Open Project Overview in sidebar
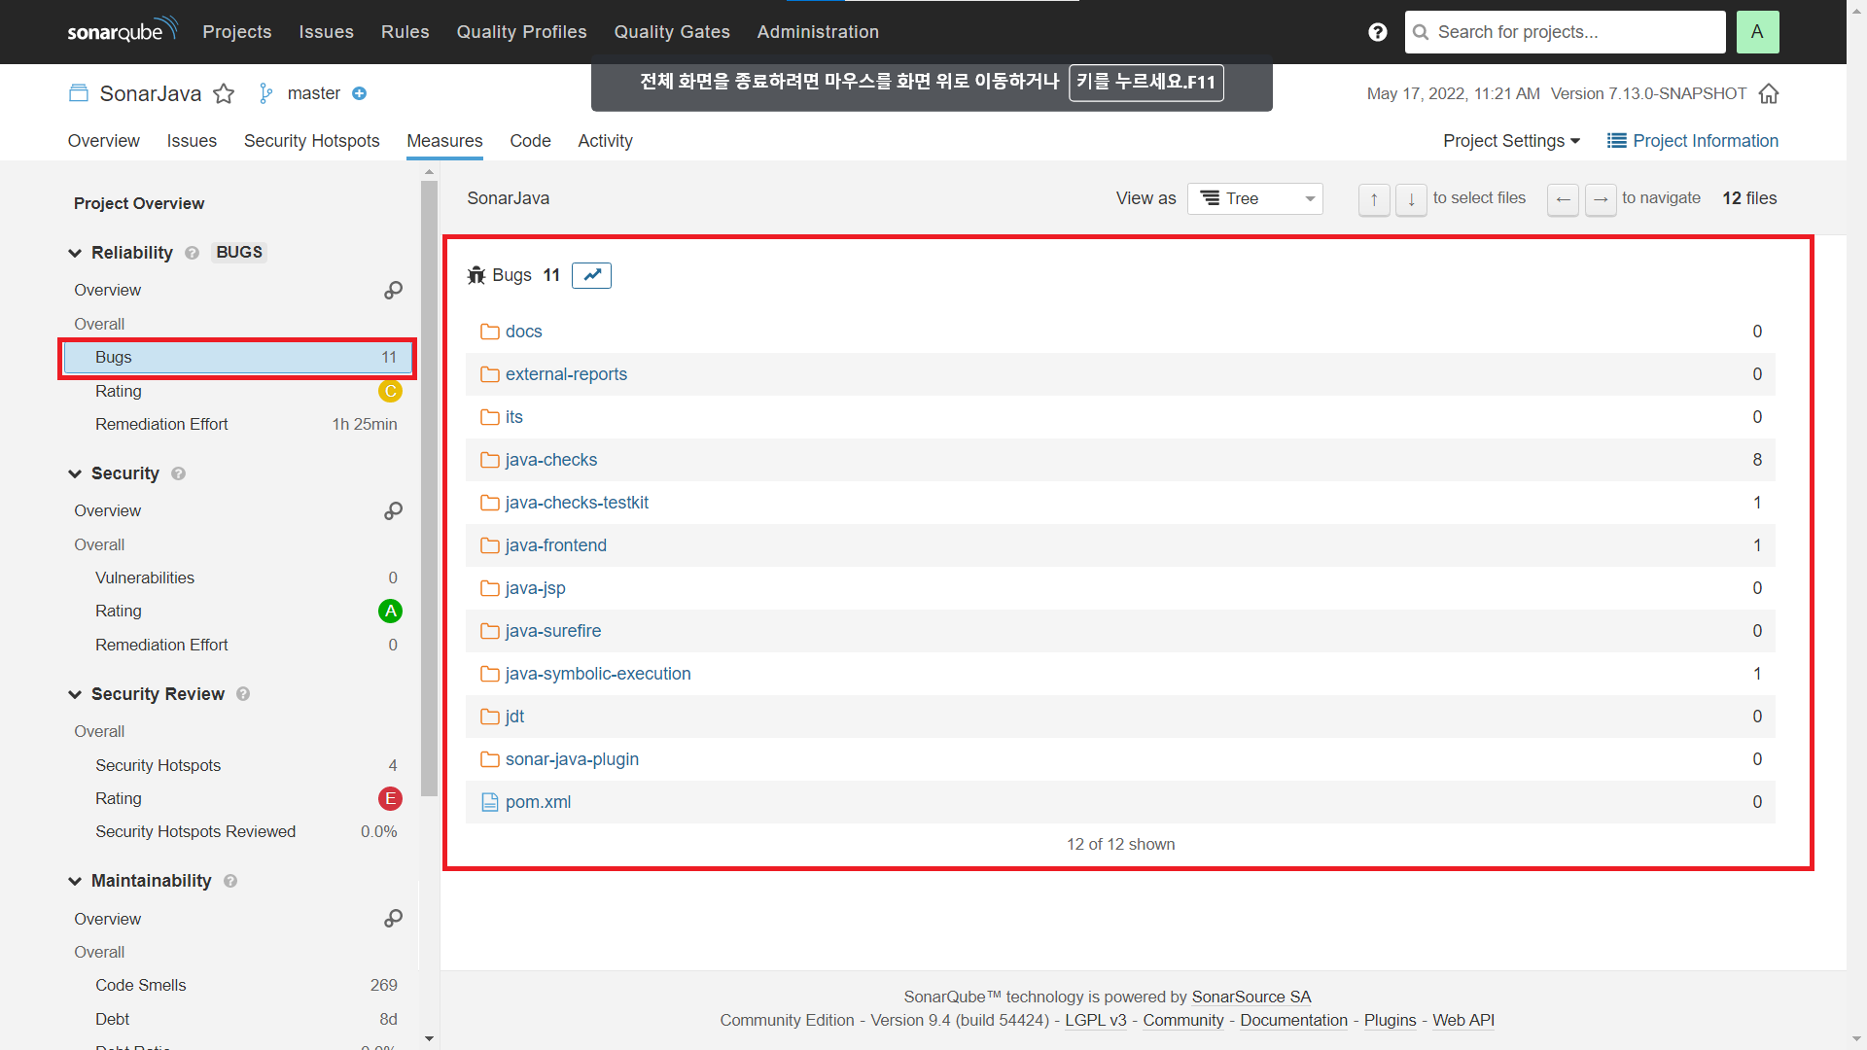The width and height of the screenshot is (1867, 1050). click(139, 203)
